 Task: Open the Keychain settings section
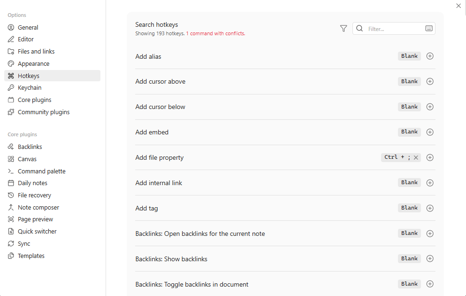click(30, 88)
